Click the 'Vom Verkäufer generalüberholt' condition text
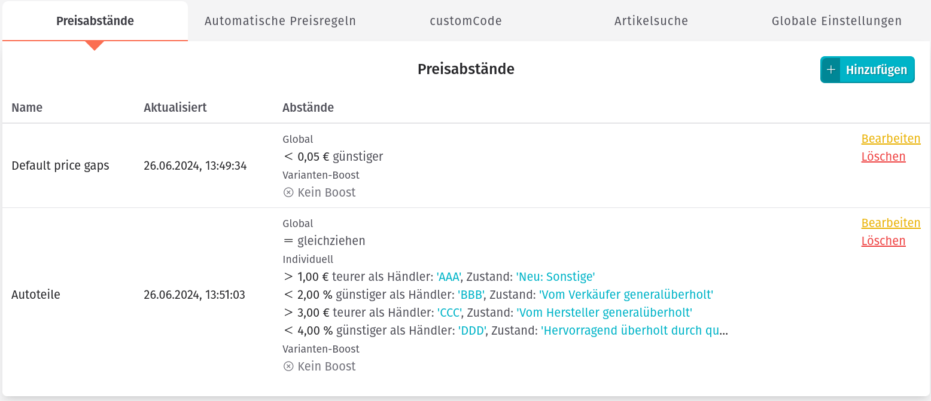The width and height of the screenshot is (931, 401). click(x=626, y=295)
